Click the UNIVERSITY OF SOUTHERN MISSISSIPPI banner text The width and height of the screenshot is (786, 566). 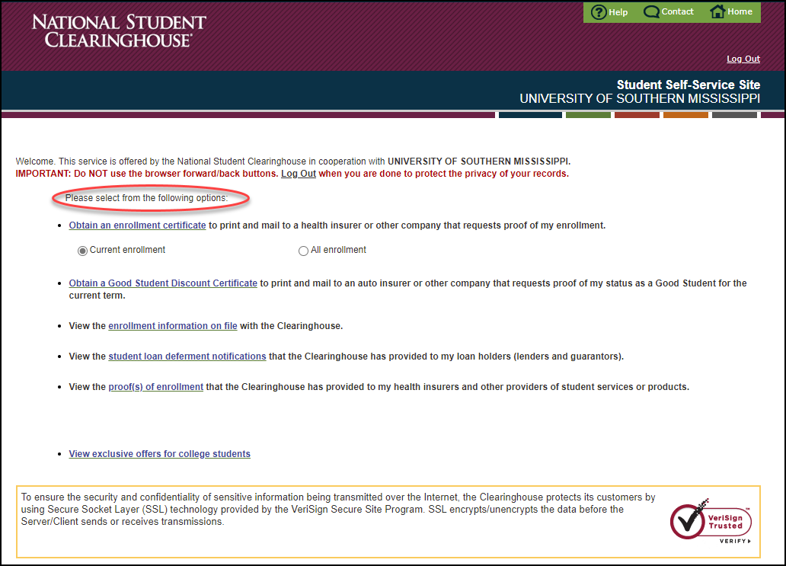pyautogui.click(x=640, y=99)
